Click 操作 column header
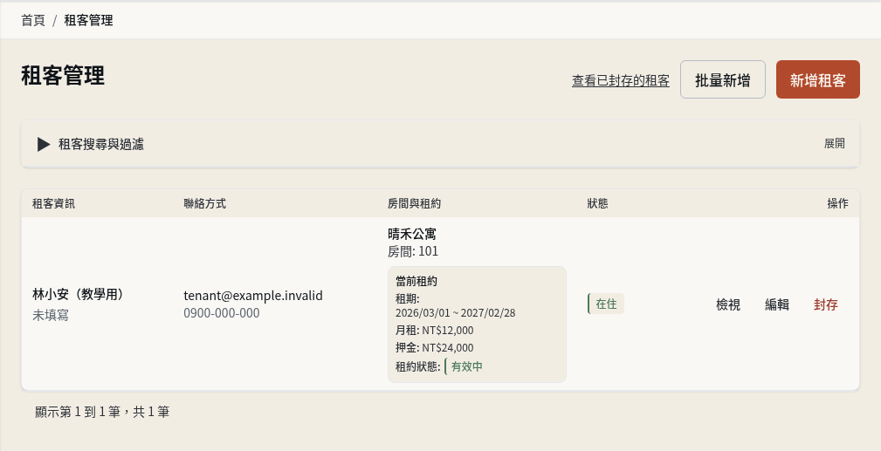The image size is (881, 451). [837, 203]
